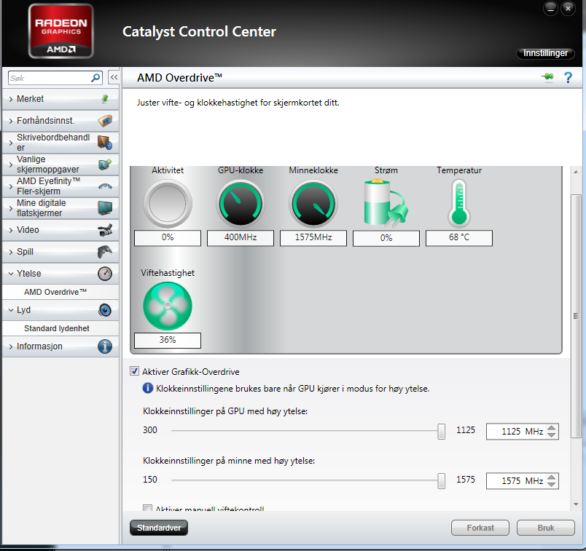Click the 68 °C temperature readout

pyautogui.click(x=459, y=238)
